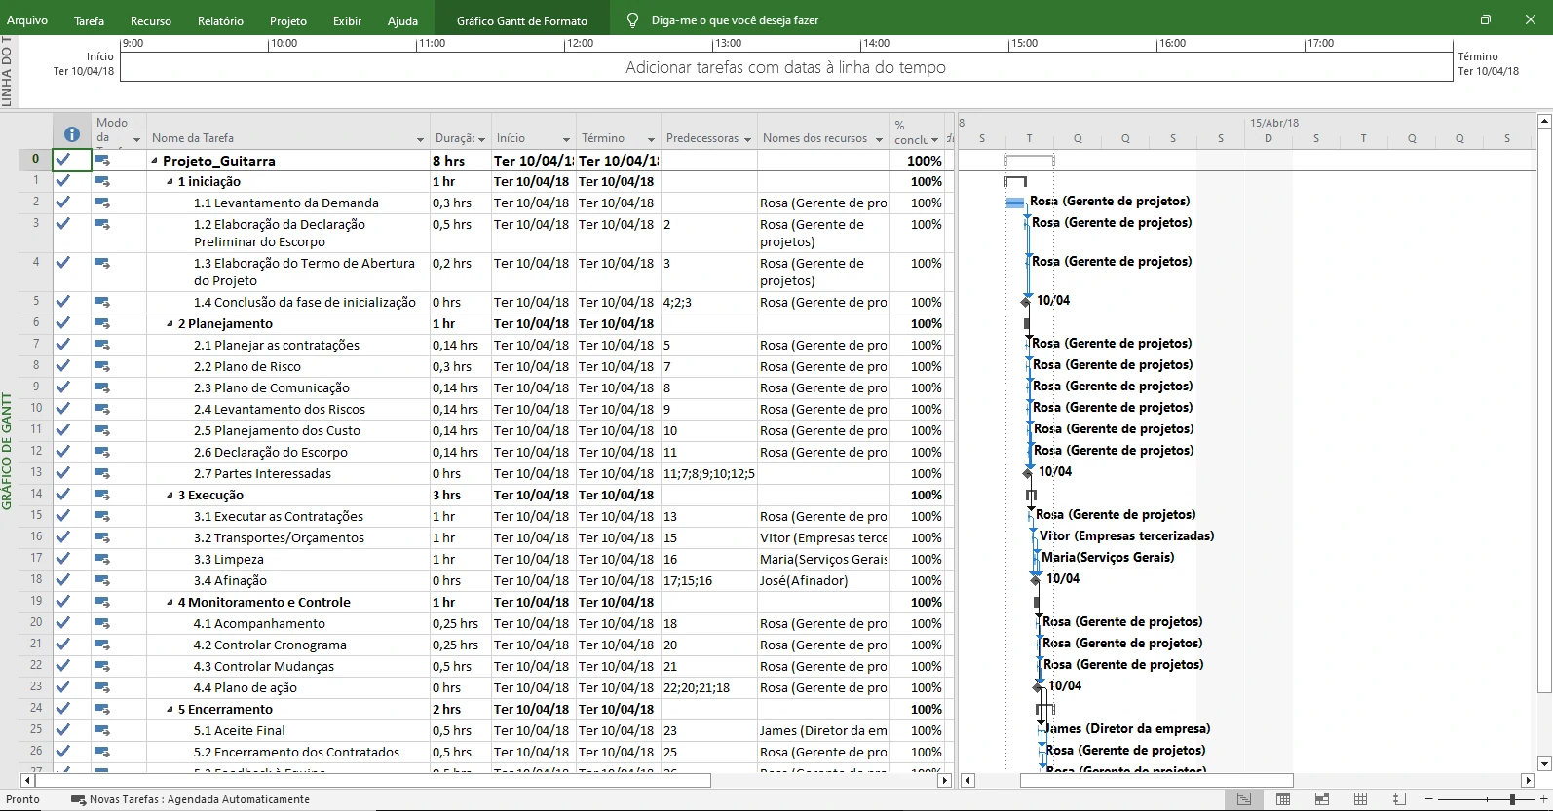Viewport: 1553px width, 811px height.
Task: Click Novas Tarefas: Agendada Automaticamente status
Action: click(x=200, y=799)
